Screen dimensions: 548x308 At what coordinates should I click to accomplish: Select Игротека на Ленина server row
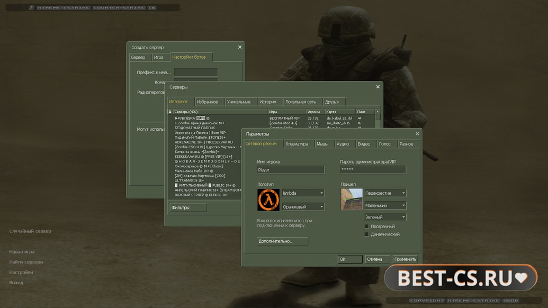[x=205, y=133]
